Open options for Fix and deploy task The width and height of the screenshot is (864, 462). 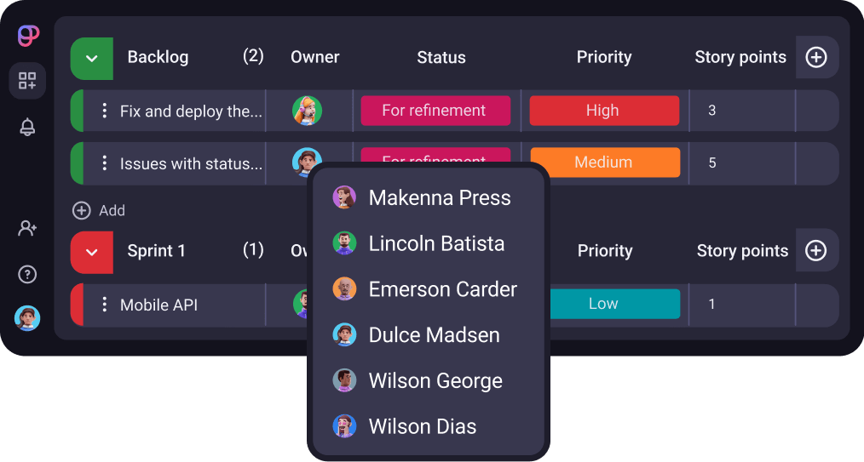coord(105,111)
